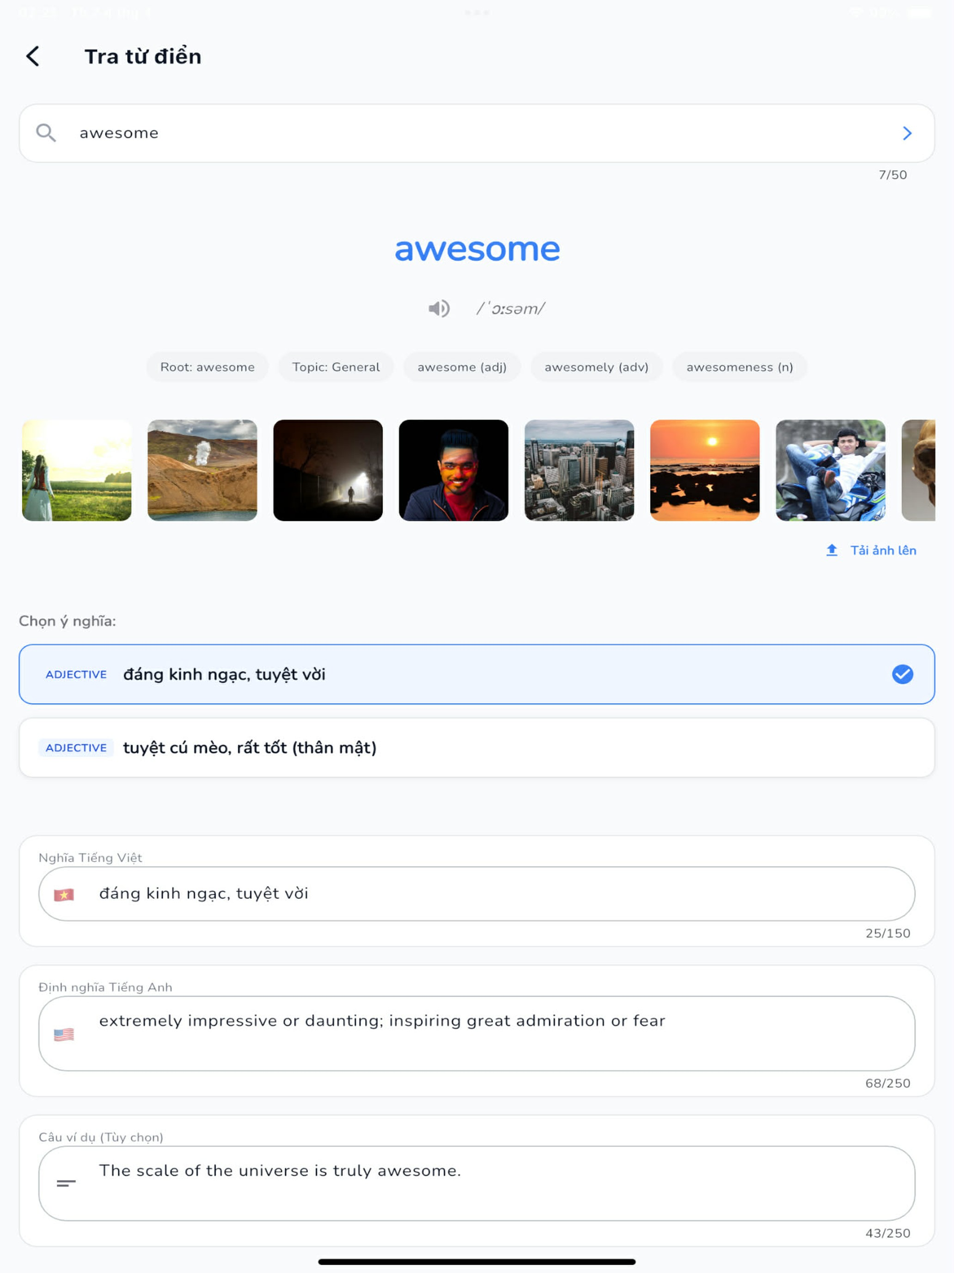Click the '68/250' character counter
The width and height of the screenshot is (954, 1273).
click(888, 1083)
